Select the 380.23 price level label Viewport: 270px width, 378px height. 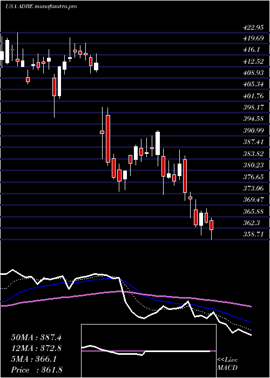(253, 165)
